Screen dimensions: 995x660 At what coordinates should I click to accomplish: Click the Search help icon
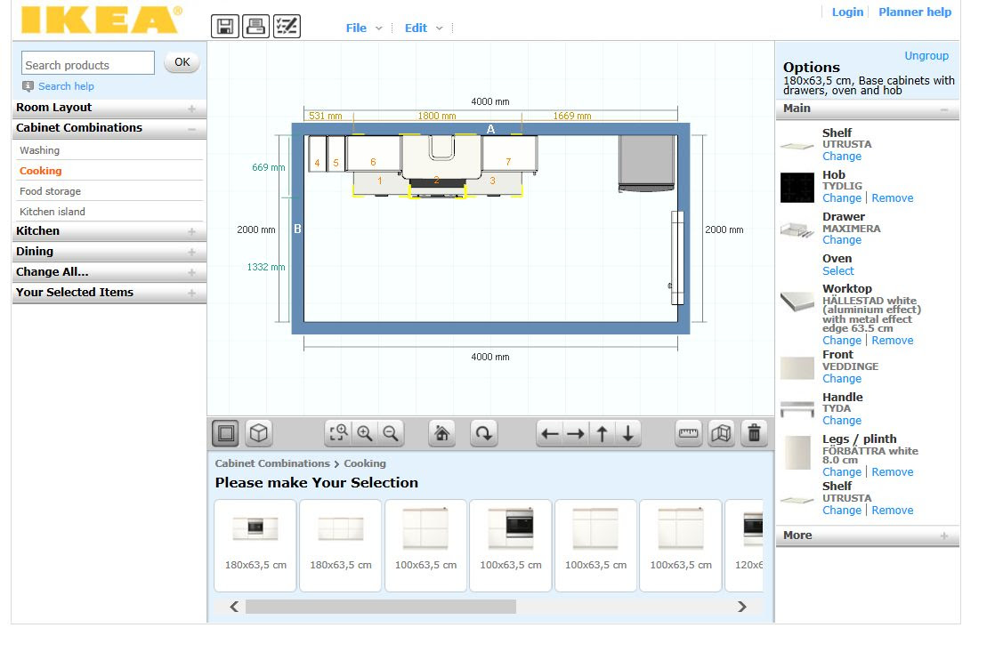pos(28,86)
